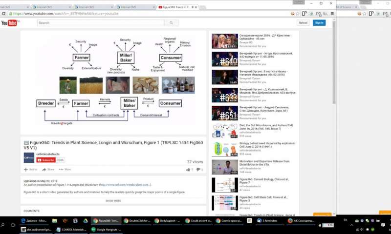Screen dimensions: 391x234
Task: Open the #640 Vecherniy Urgant thumbnail
Action: coord(225,59)
